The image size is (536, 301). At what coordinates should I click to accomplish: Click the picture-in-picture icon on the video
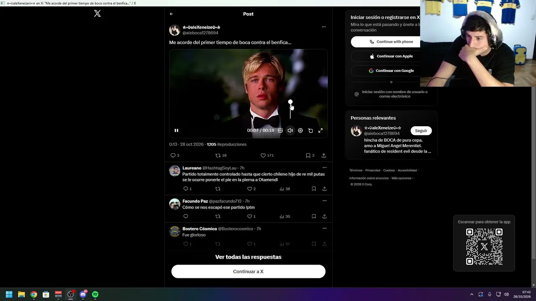click(310, 130)
